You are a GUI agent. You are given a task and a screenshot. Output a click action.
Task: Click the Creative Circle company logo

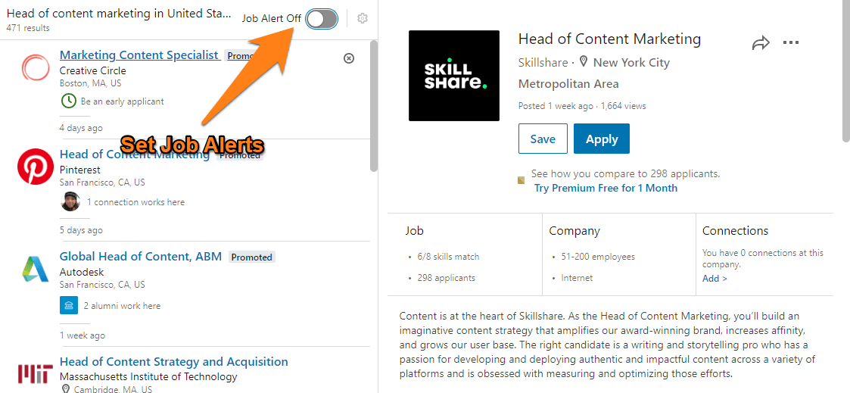tap(36, 68)
